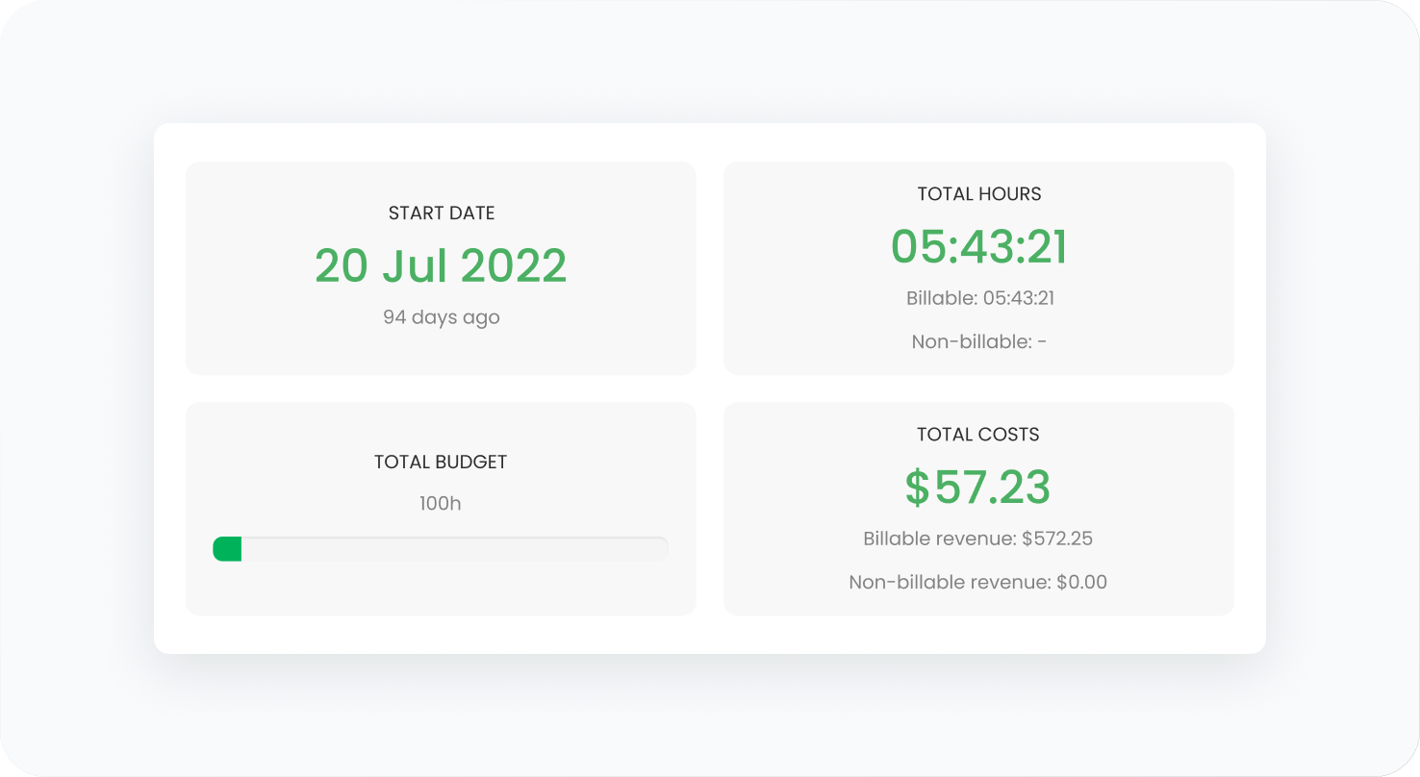Click the dollar sign in total costs
1420x777 pixels.
[x=917, y=488]
